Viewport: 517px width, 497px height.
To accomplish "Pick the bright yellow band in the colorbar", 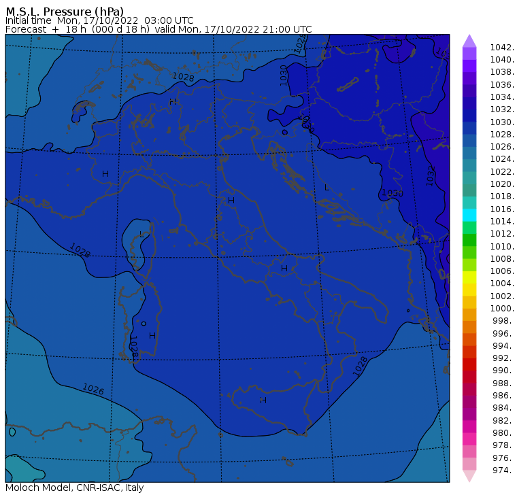I will coord(469,277).
